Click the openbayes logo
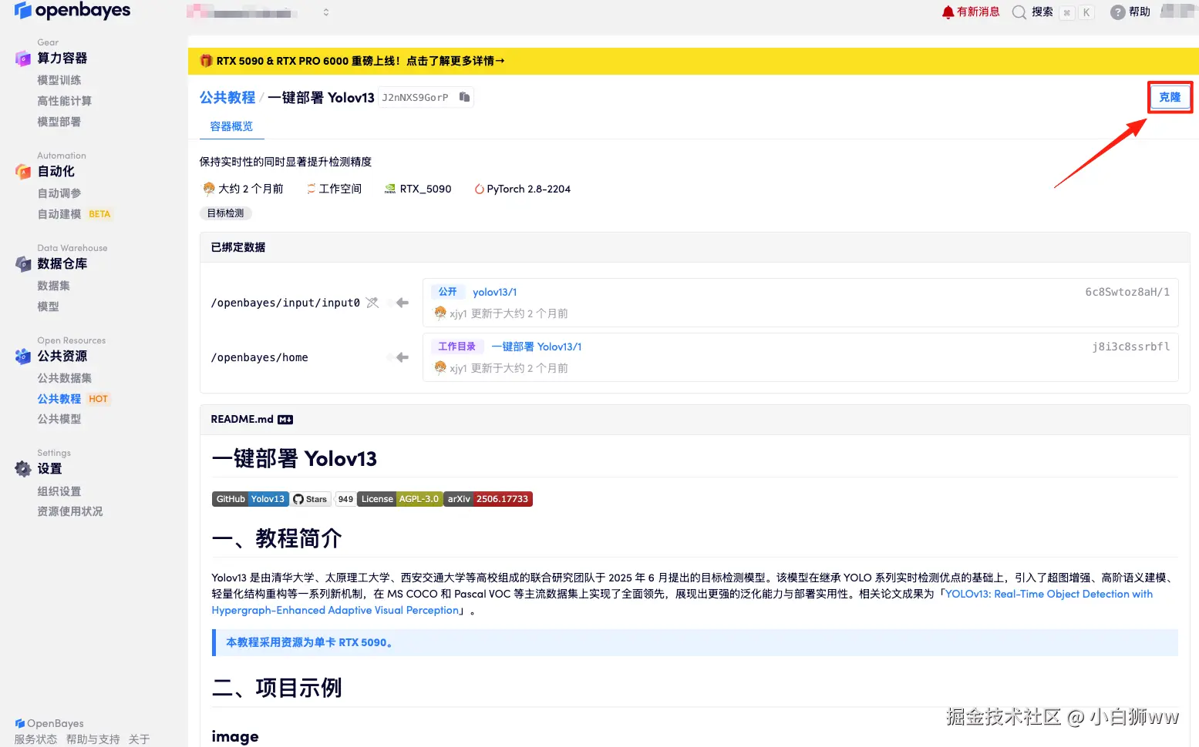 coord(72,11)
